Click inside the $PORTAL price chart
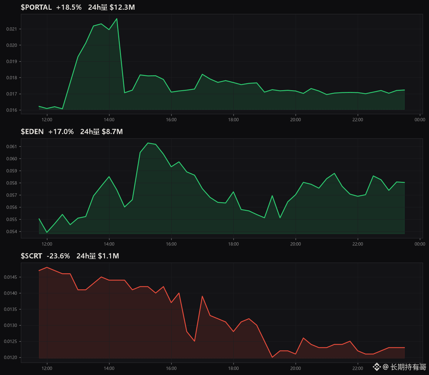The height and width of the screenshot is (375, 429). click(222, 64)
